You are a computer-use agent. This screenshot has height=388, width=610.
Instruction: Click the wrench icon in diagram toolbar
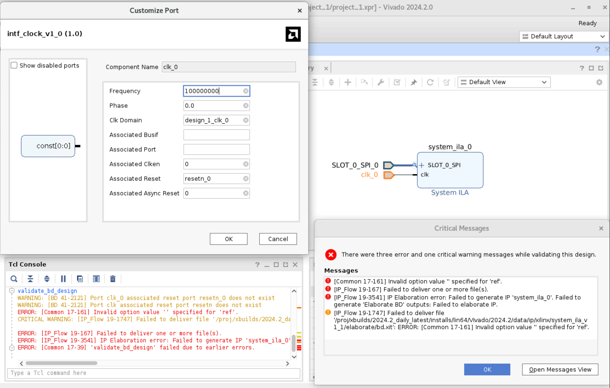[x=381, y=82]
